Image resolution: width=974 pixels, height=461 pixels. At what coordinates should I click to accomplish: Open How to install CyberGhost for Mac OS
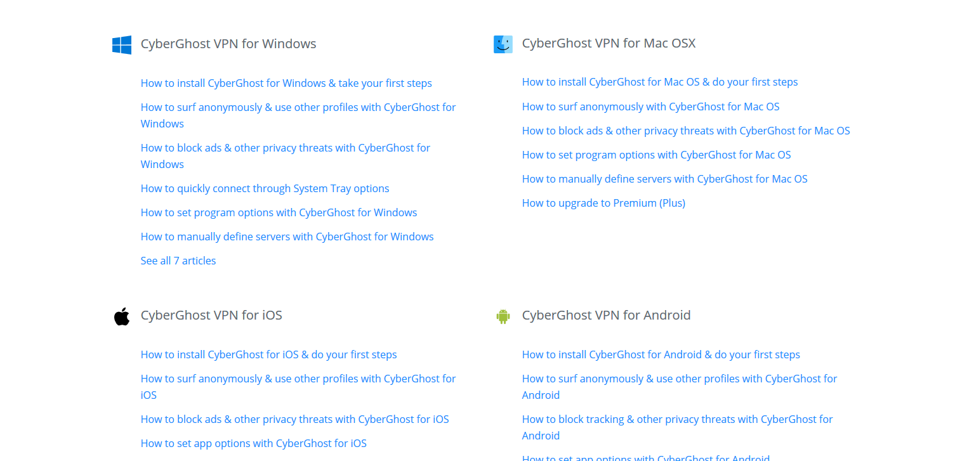click(x=660, y=82)
